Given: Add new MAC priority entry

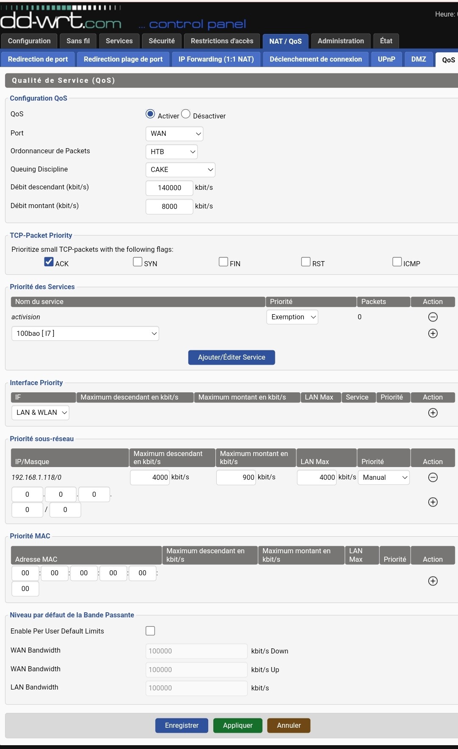Looking at the screenshot, I should [433, 581].
